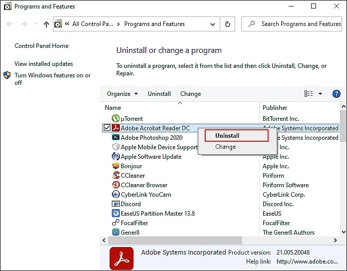Click the vertical scrollbar thumb
The image size is (347, 271).
tap(343, 126)
